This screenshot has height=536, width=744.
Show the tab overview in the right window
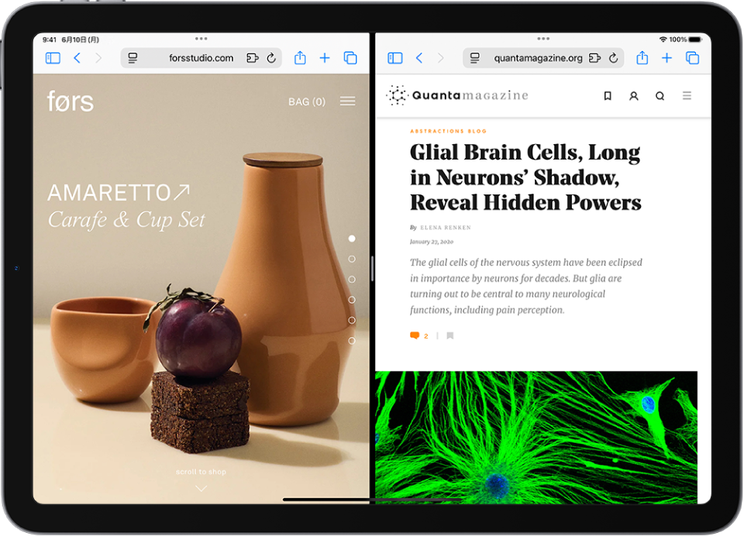coord(693,57)
